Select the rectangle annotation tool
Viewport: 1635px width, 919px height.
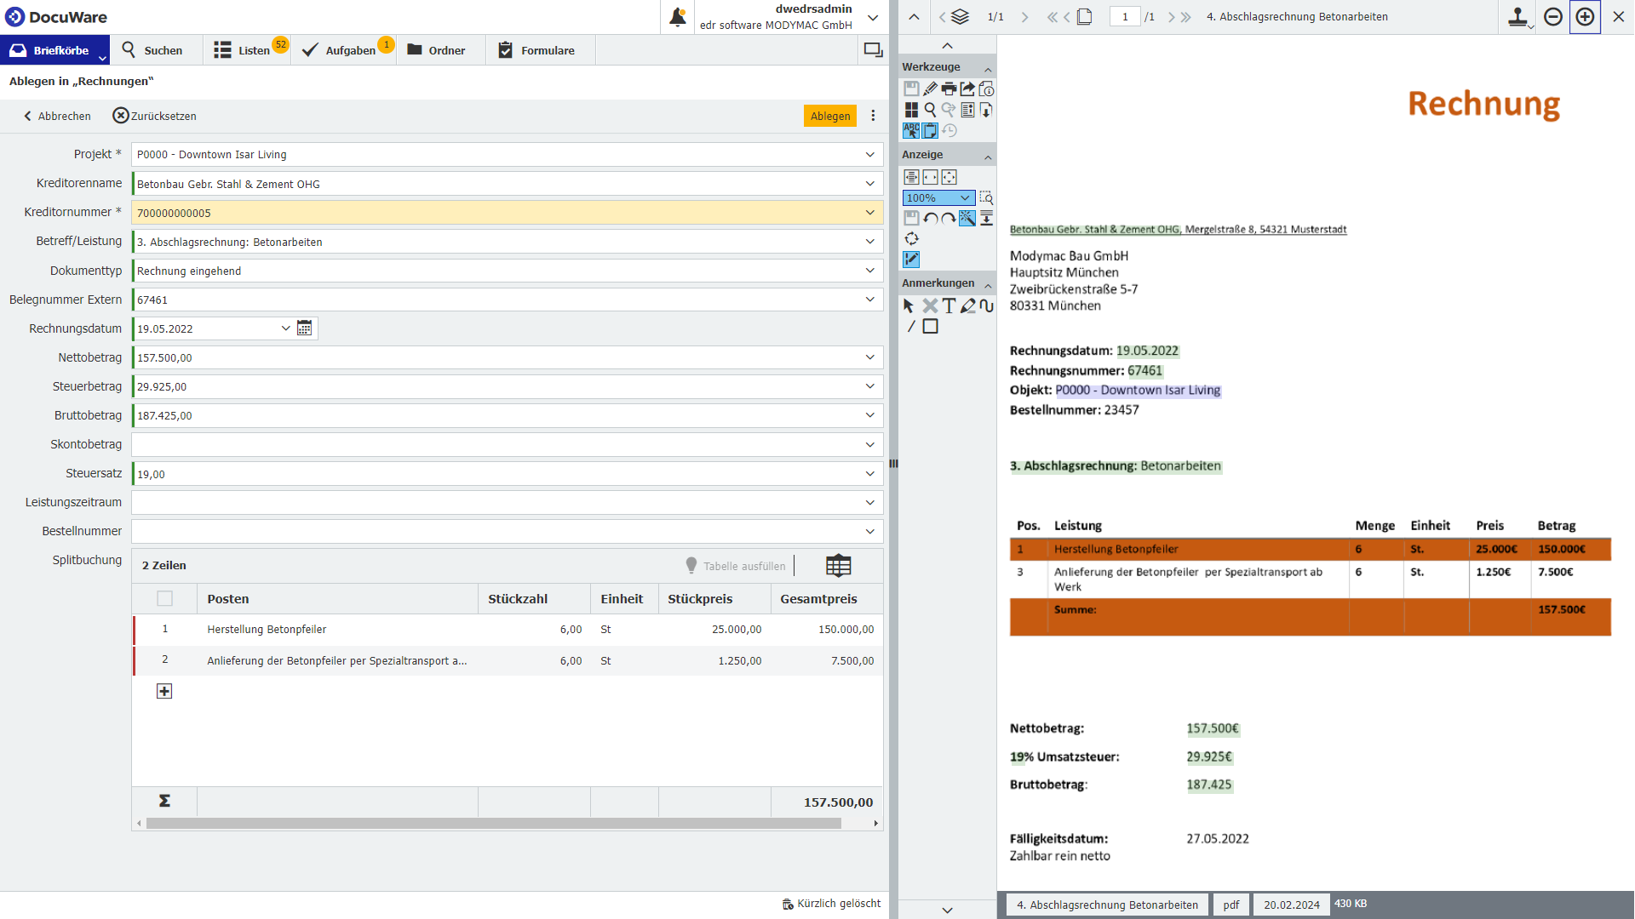coord(930,326)
